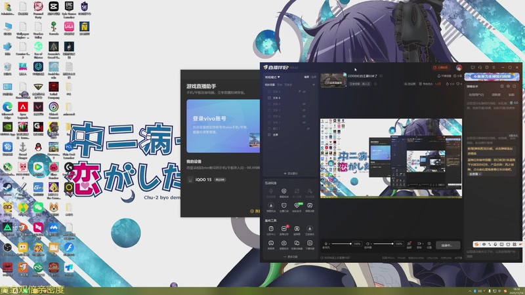Screen dimensions: 525x295
Task: Open the 钻粉 tab in 弹幕助手
Action: point(512,94)
